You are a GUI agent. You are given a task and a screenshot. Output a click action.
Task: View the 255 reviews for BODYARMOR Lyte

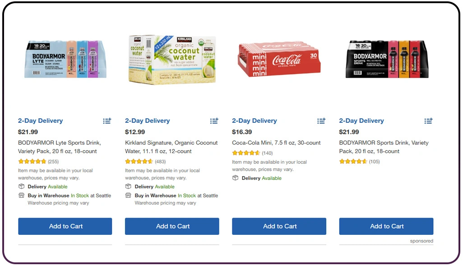[x=53, y=161]
